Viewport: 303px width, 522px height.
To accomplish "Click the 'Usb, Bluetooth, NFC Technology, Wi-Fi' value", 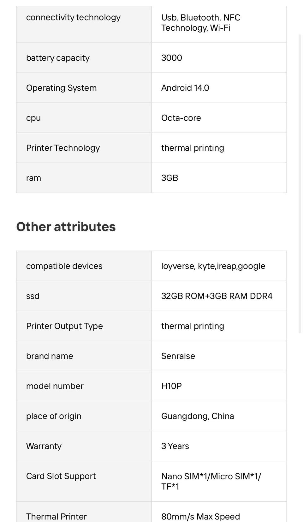I will [x=200, y=23].
